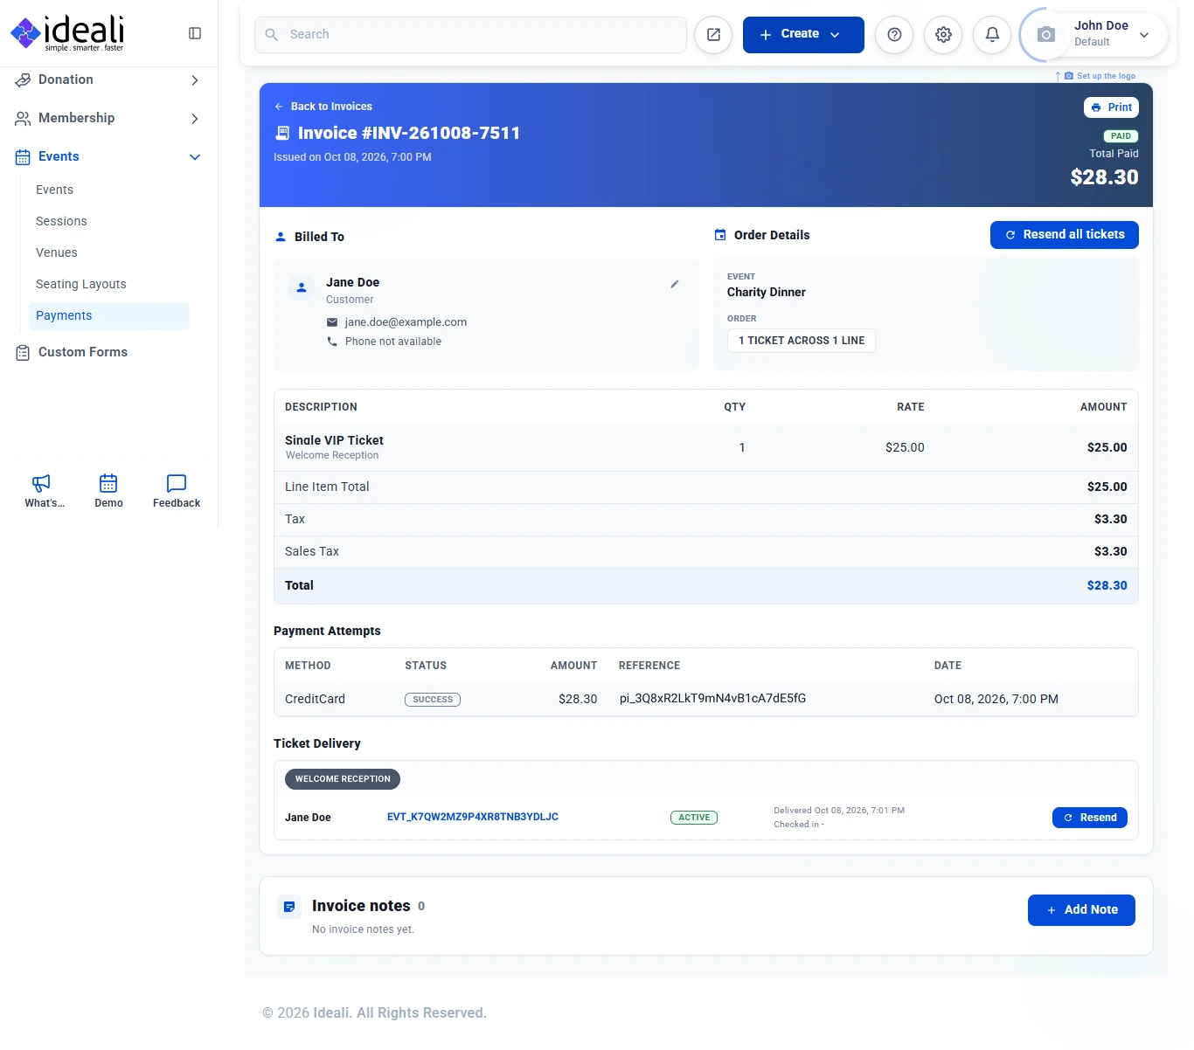Open ticket link EVT_K7QW2MZ9P4XR8TNB3YDLJC

tap(473, 818)
